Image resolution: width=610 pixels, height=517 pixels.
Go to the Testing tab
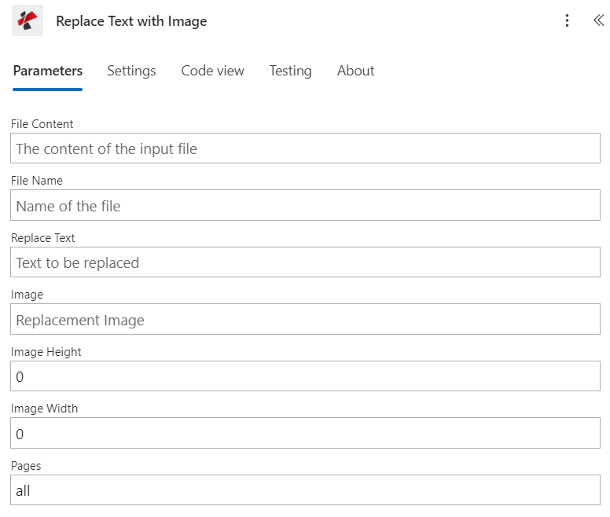[290, 71]
